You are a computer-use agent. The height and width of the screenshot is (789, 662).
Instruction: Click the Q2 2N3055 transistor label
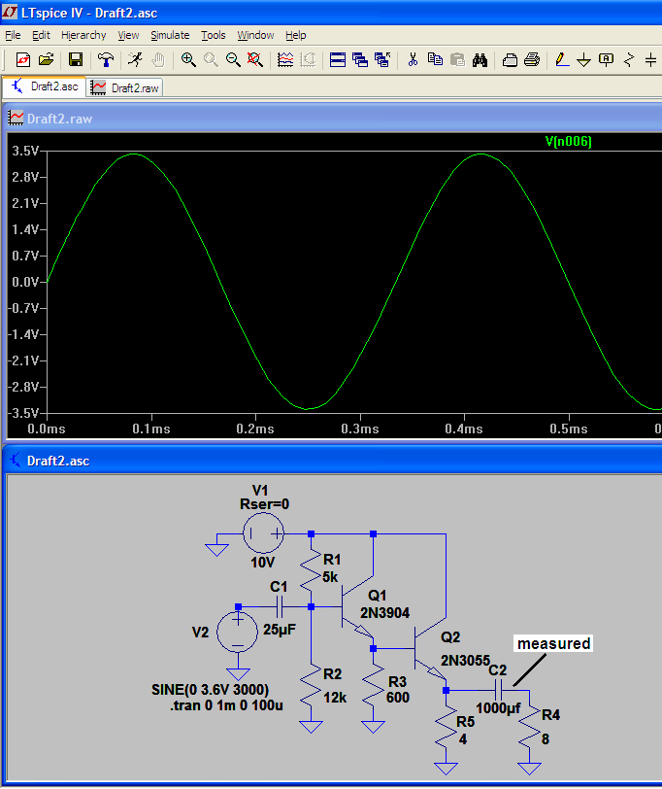[x=465, y=649]
